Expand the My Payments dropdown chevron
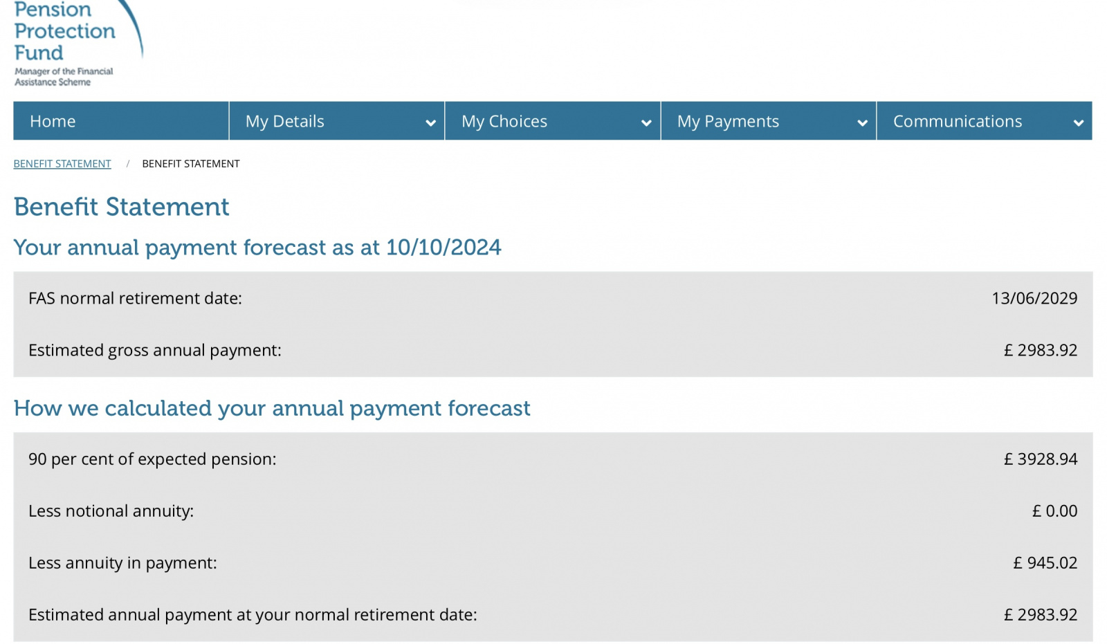Image resolution: width=1107 pixels, height=644 pixels. coord(862,122)
